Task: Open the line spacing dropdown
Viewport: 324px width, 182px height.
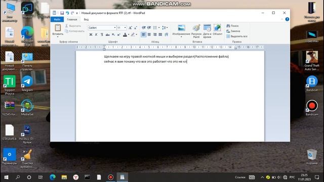Action: click(165, 27)
